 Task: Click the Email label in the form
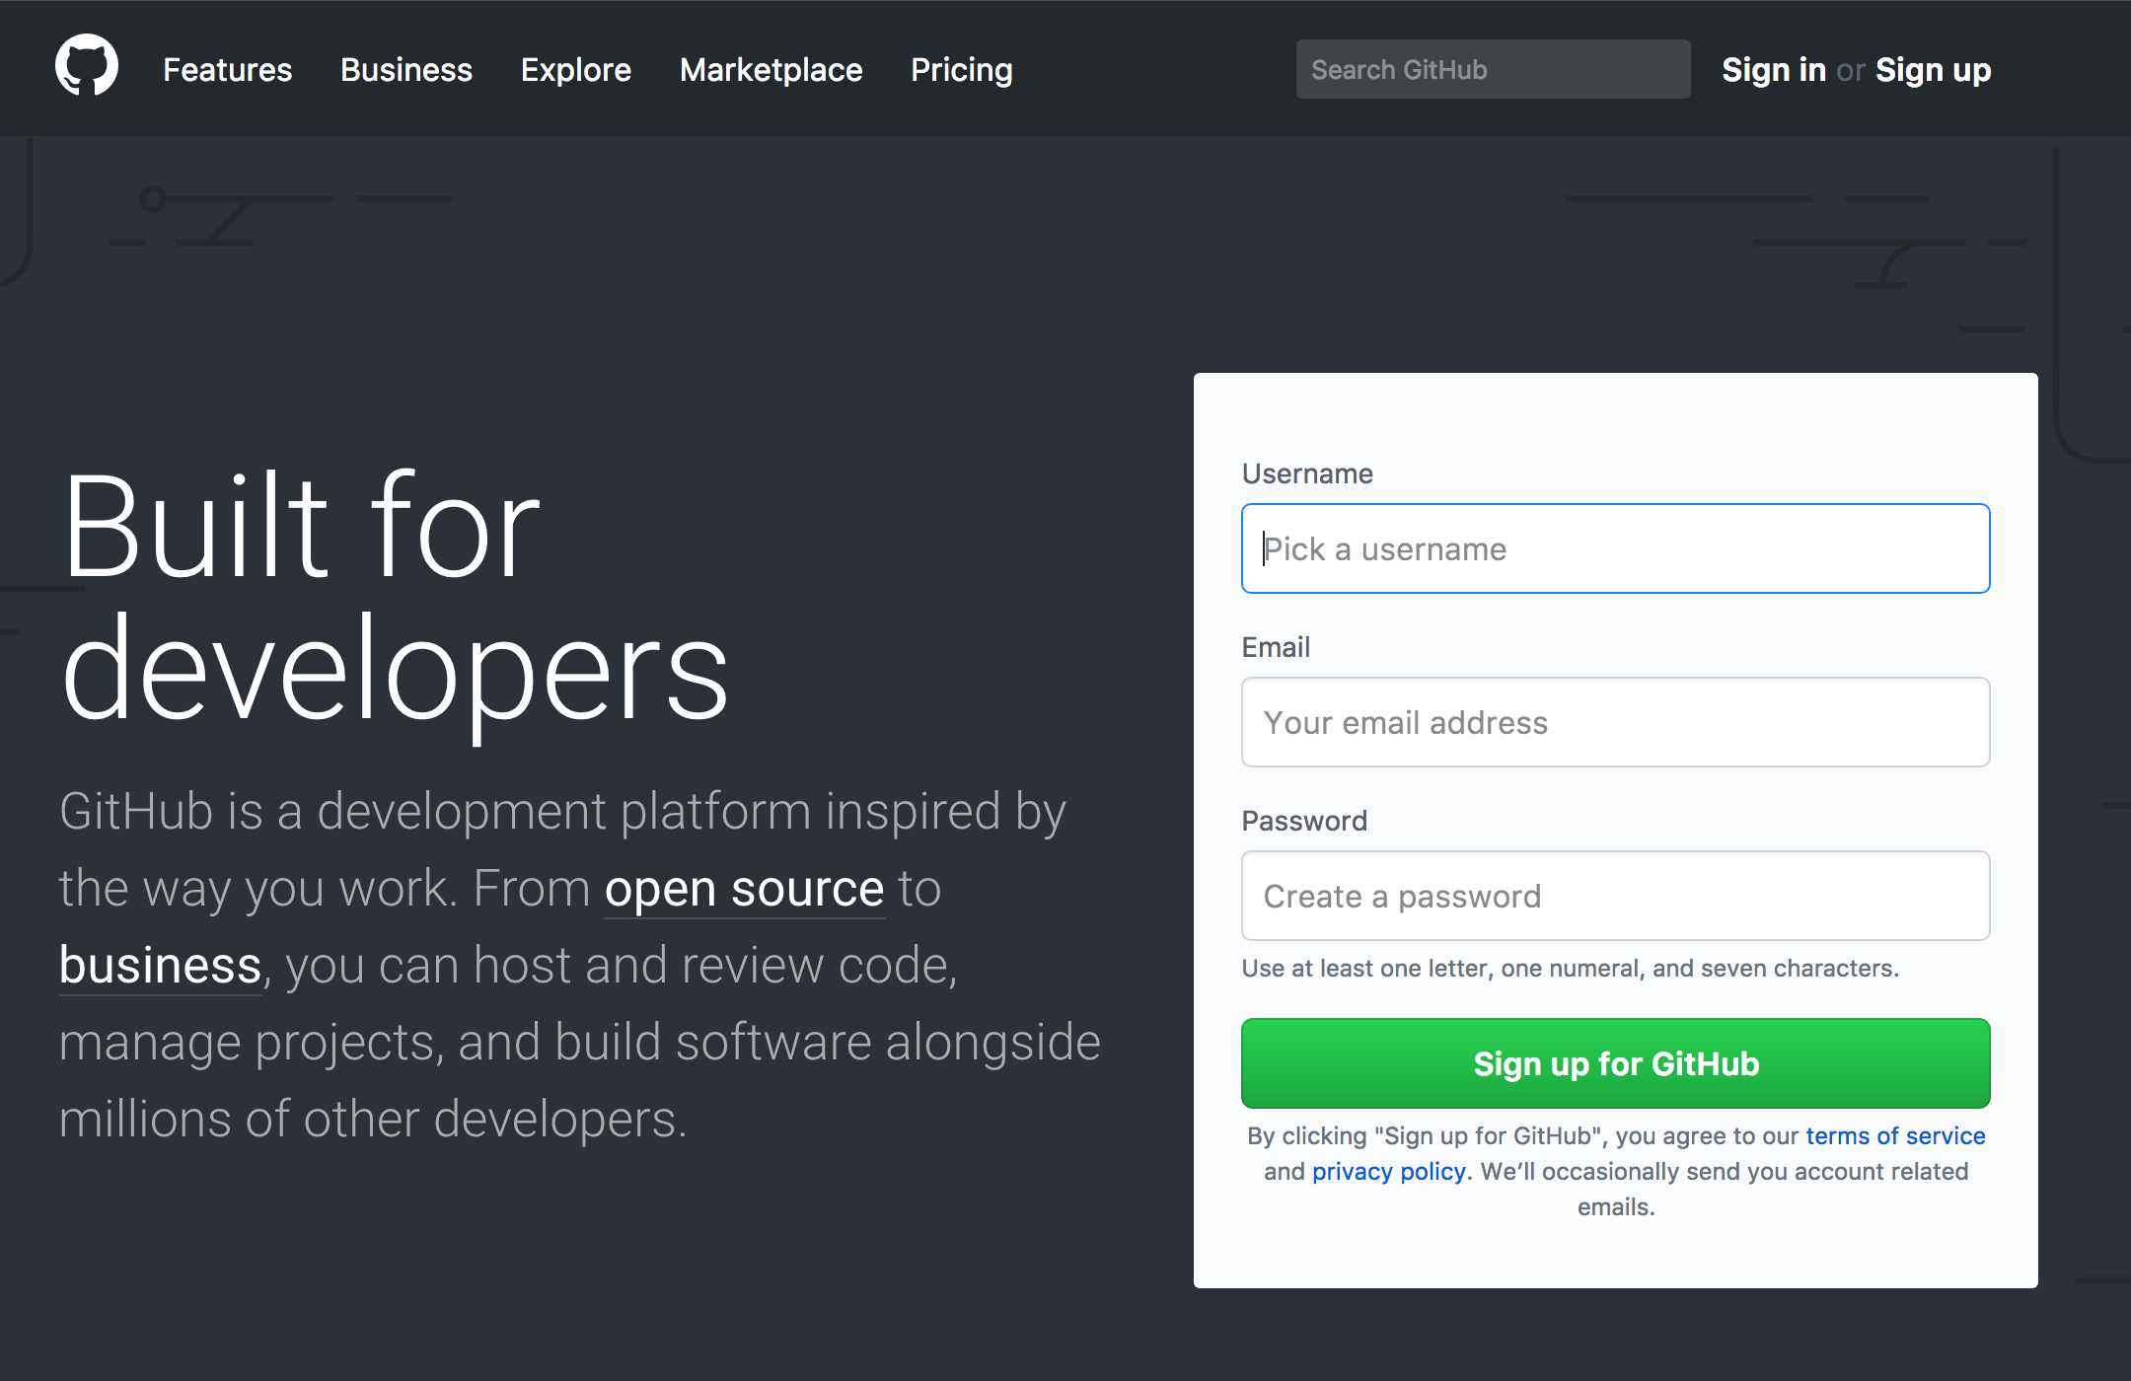pyautogui.click(x=1275, y=647)
